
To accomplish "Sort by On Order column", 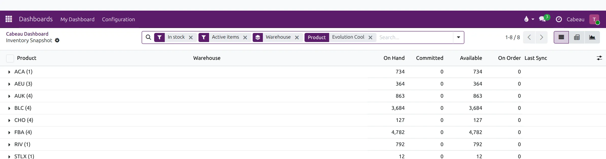I will (510, 58).
